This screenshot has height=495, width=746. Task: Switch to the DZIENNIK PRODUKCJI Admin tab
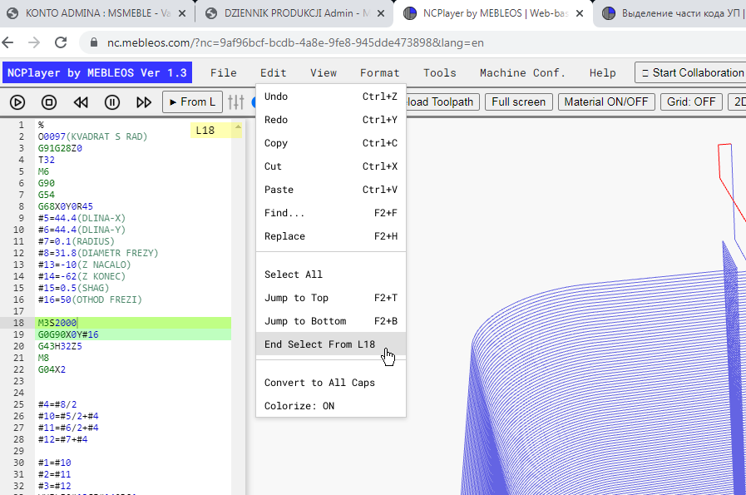point(295,13)
